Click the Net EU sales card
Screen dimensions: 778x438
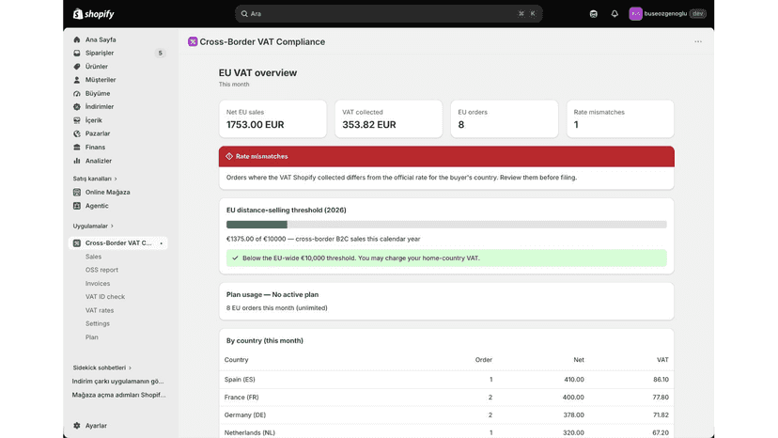click(x=272, y=119)
